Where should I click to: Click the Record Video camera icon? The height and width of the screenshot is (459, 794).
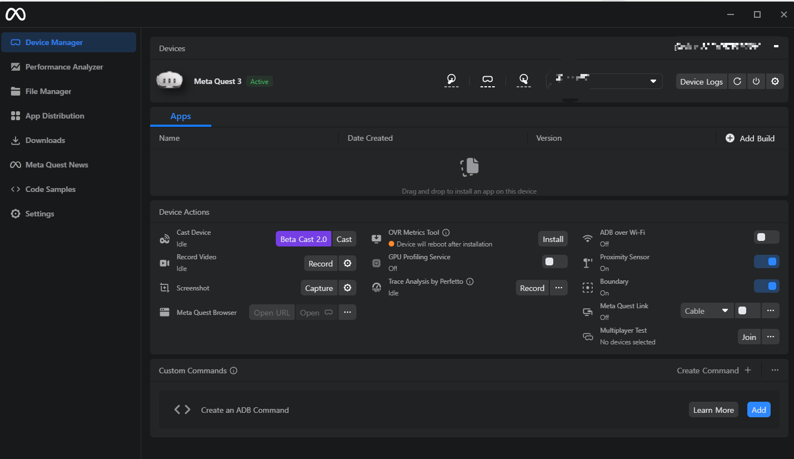coord(165,264)
